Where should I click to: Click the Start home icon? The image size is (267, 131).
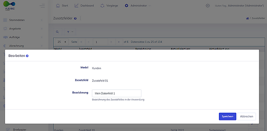click(58, 6)
